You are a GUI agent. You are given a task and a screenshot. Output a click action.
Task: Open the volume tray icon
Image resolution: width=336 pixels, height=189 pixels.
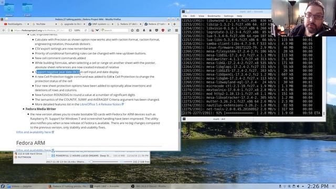[298, 186]
